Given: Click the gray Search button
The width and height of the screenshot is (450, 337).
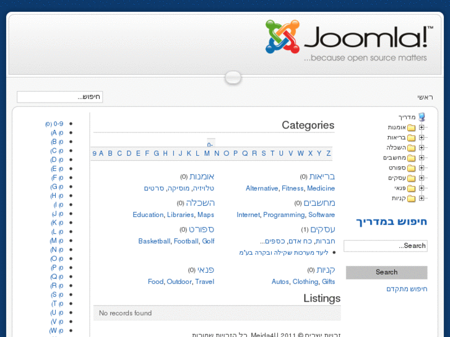Looking at the screenshot, I should [387, 272].
